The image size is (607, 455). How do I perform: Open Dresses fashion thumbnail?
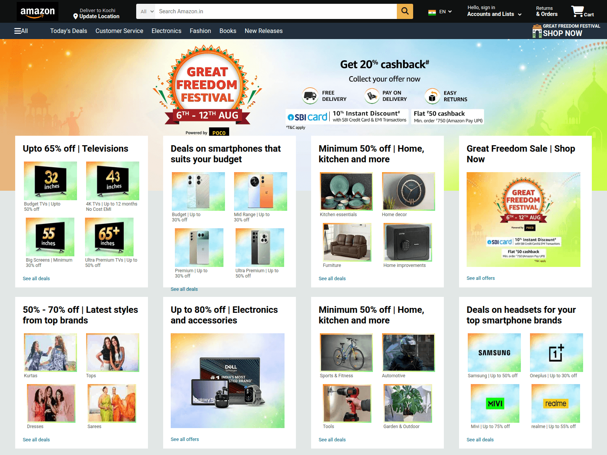point(51,403)
